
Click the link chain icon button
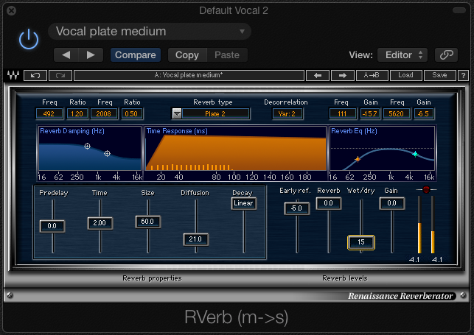pos(446,55)
